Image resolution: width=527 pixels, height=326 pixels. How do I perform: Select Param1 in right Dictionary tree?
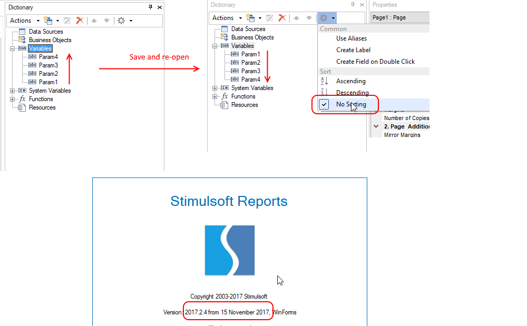tap(250, 54)
